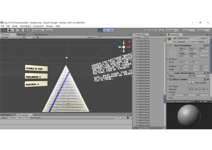Screen dimensions: 212x150
Task: Click the Collab button
Action: (150, 30)
